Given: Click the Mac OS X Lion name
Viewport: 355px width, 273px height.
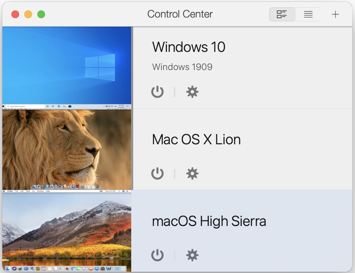Looking at the screenshot, I should (196, 139).
